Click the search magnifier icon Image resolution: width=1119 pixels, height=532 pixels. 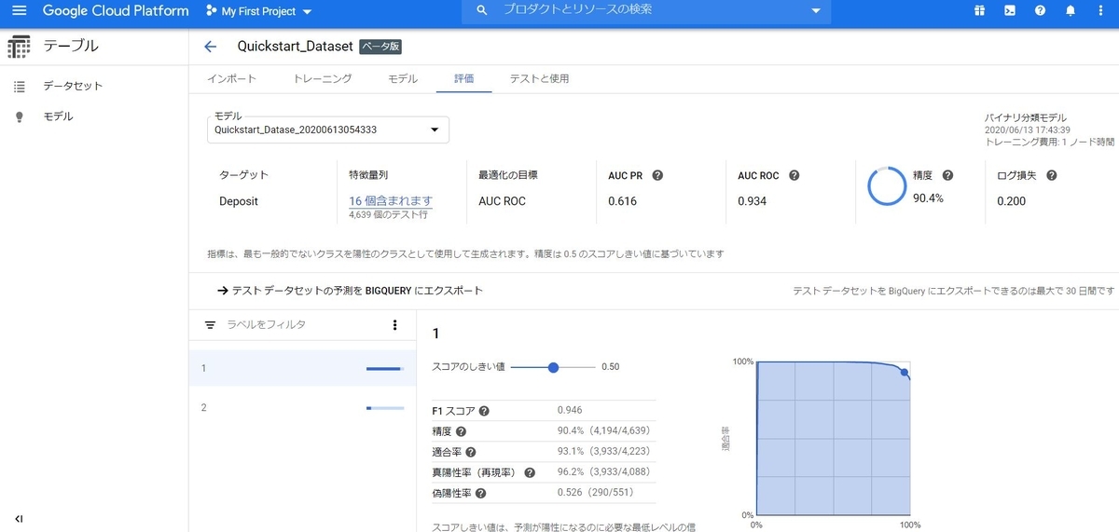[x=482, y=10]
